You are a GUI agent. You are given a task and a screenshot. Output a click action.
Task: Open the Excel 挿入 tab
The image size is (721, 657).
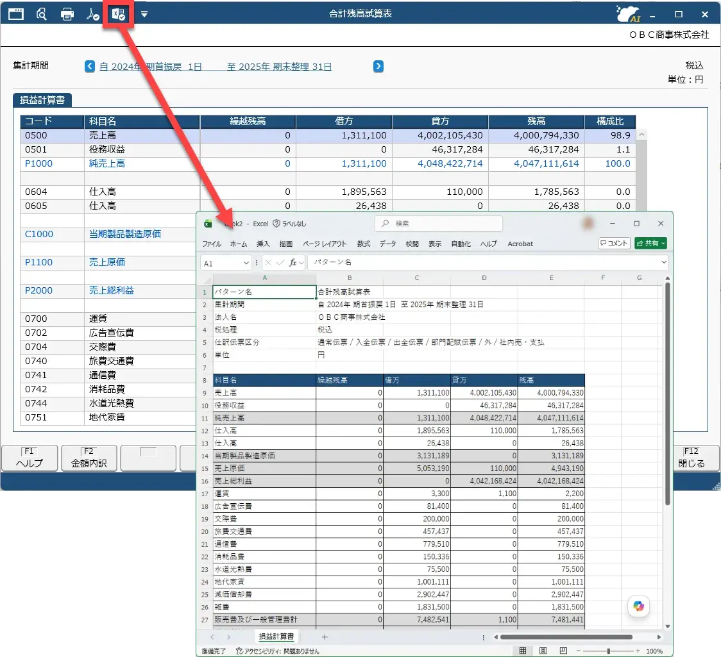263,244
